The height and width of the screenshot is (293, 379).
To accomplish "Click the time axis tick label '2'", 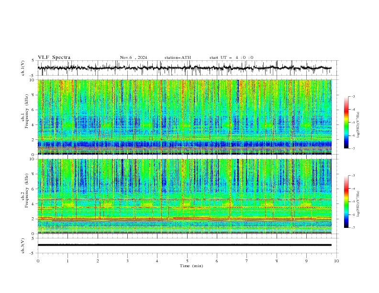I will [x=98, y=261].
